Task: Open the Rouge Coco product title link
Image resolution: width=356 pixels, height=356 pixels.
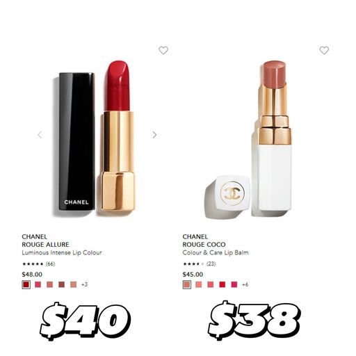Action: coord(204,245)
